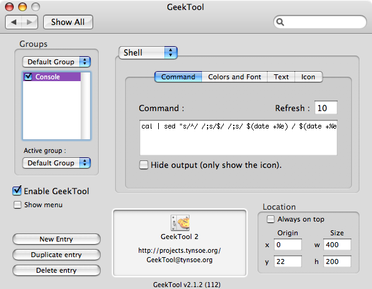372x289 pixels.
Task: Check Hide output (only show the icon)
Action: point(144,165)
